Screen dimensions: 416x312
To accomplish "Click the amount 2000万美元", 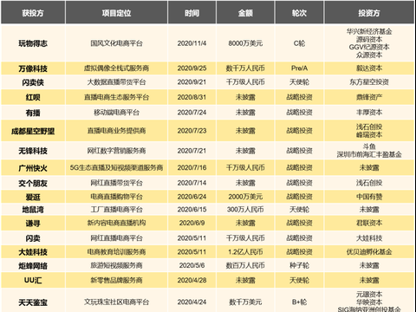I will pos(245,197).
